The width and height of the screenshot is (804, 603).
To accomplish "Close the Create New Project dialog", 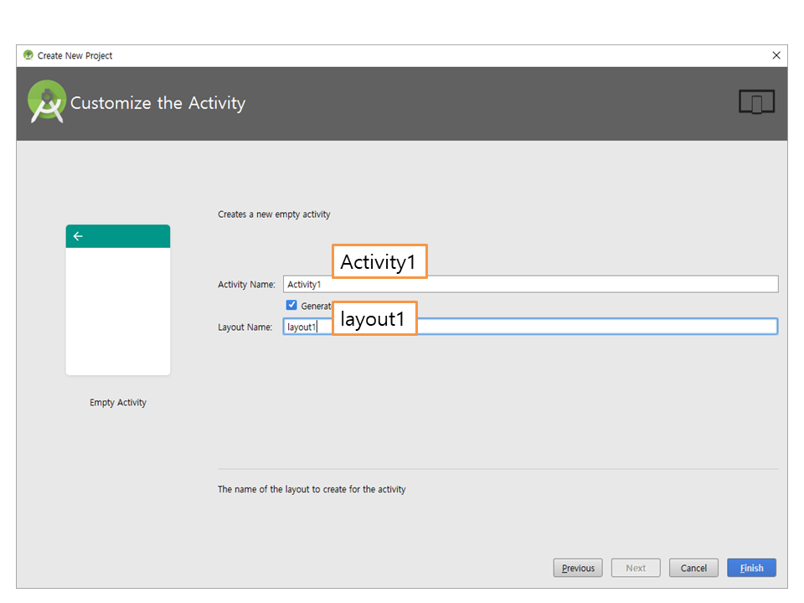I will (776, 55).
